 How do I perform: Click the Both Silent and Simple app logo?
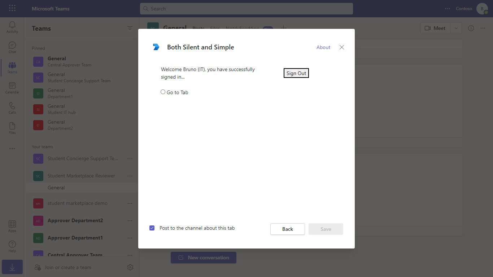pyautogui.click(x=156, y=47)
